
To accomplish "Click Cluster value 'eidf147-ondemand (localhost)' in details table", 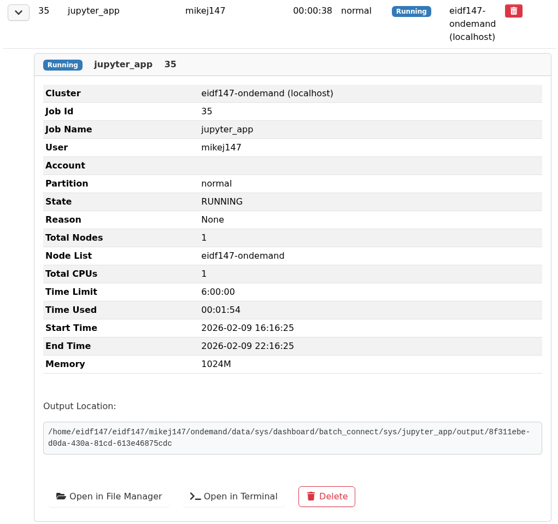I will point(267,94).
